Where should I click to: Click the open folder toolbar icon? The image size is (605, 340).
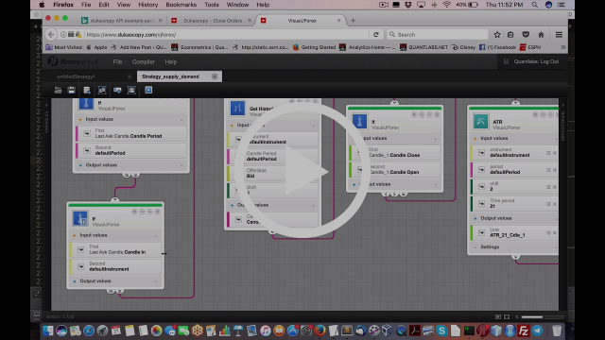58,91
